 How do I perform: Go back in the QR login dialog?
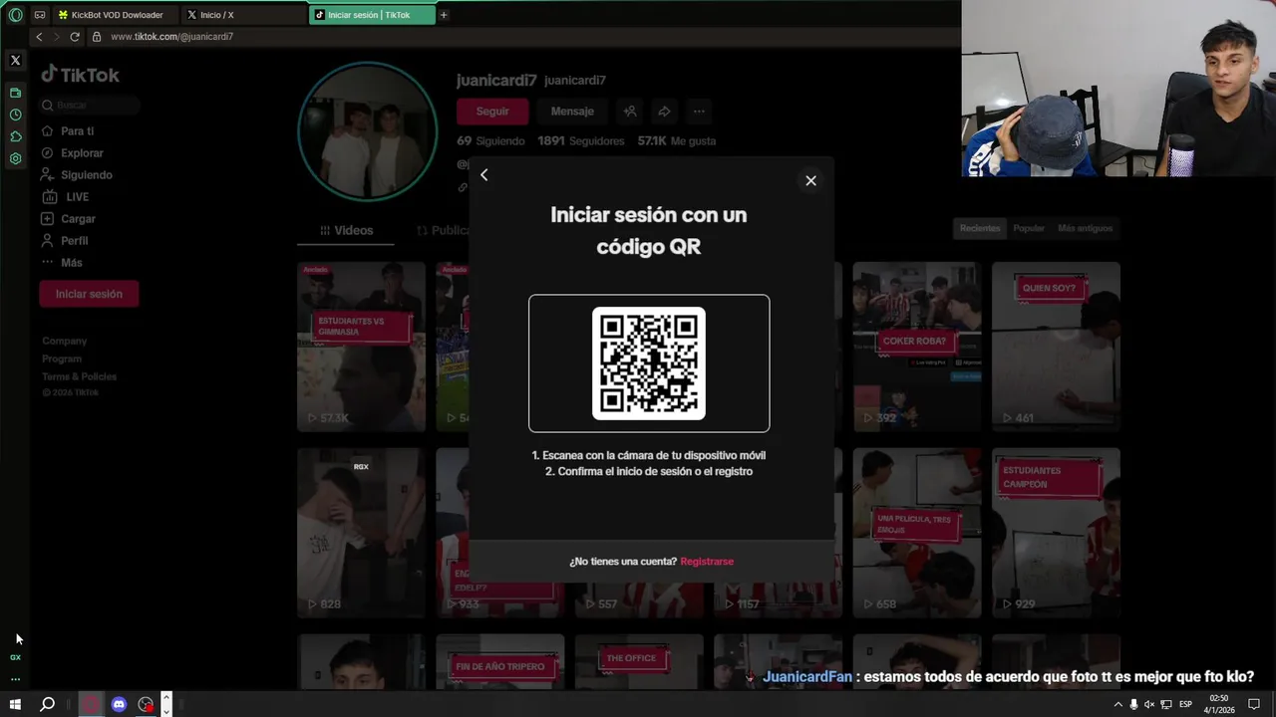[484, 175]
